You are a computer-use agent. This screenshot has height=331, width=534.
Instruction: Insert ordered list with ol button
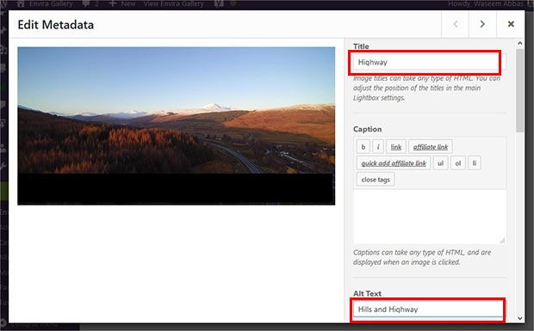[x=457, y=163]
